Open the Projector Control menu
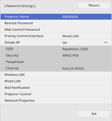 pos(56,94)
